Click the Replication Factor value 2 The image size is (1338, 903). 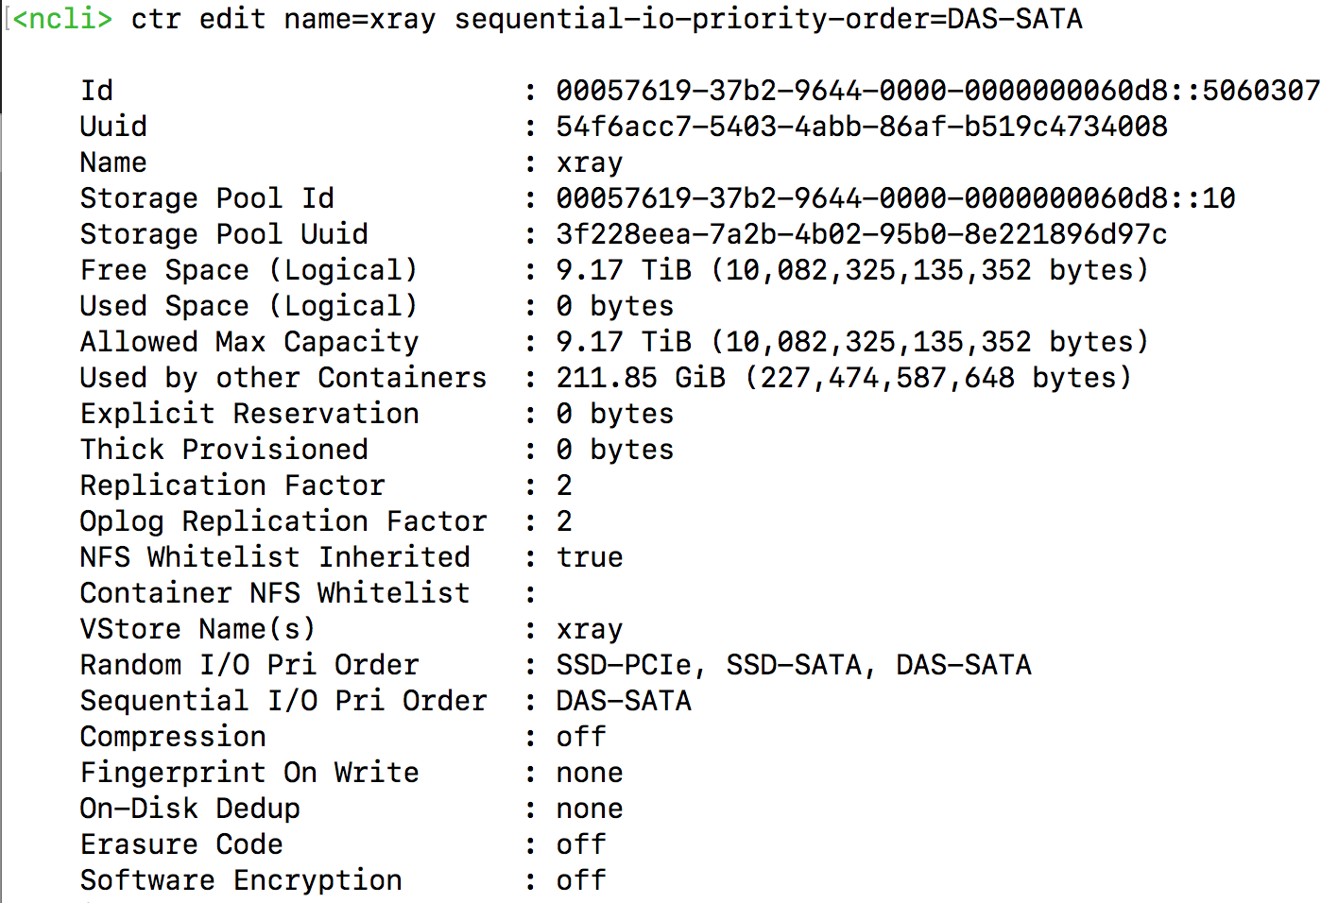point(564,486)
